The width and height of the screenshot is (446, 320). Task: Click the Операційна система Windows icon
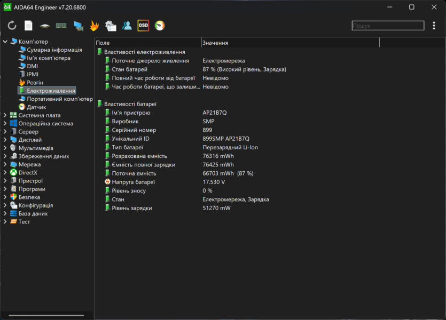pos(13,124)
